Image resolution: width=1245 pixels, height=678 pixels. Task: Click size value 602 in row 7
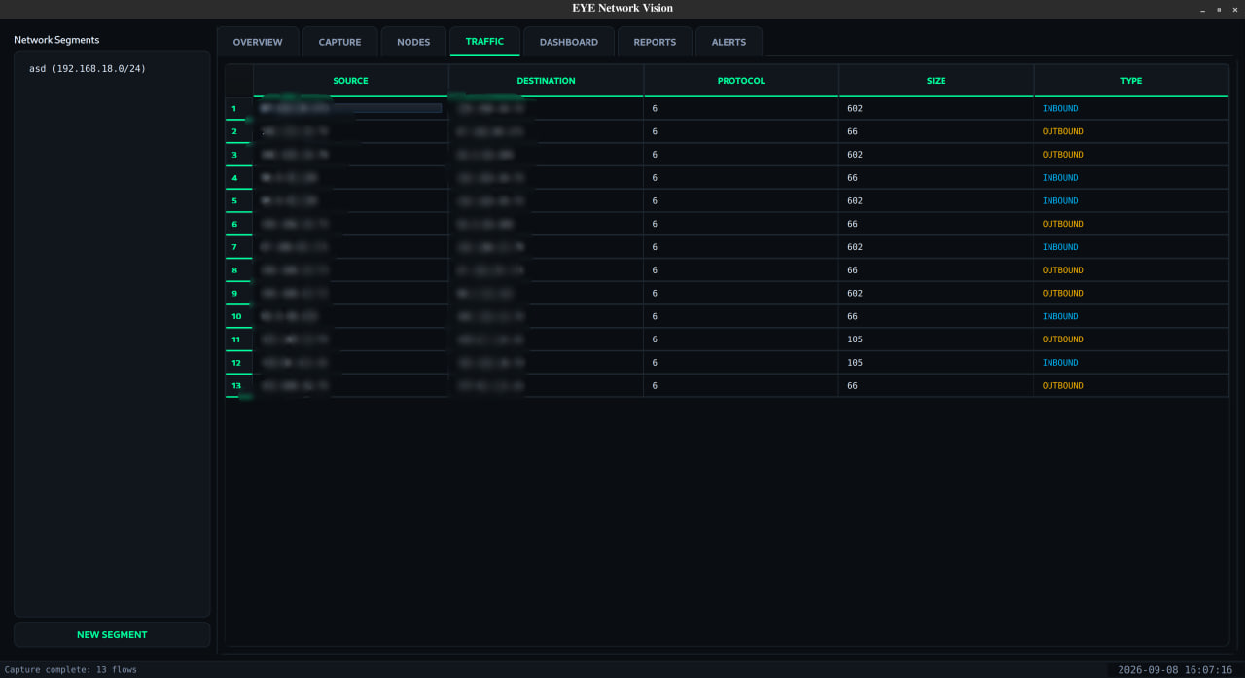[x=855, y=247]
